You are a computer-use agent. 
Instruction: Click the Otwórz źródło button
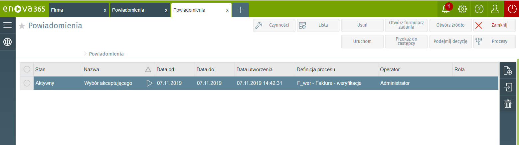point(450,25)
